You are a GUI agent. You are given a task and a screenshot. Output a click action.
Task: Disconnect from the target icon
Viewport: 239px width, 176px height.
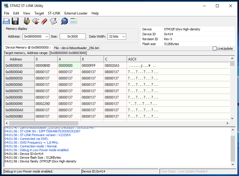click(x=36, y=21)
